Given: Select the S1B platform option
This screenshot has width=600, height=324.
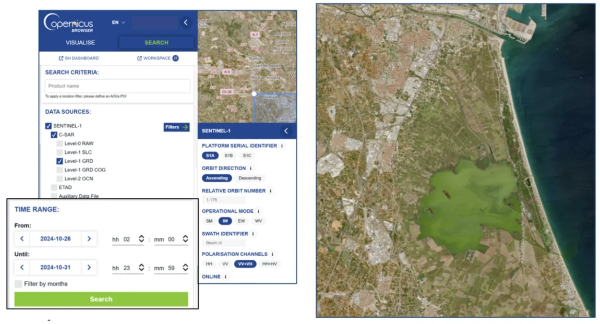Looking at the screenshot, I should pos(229,155).
